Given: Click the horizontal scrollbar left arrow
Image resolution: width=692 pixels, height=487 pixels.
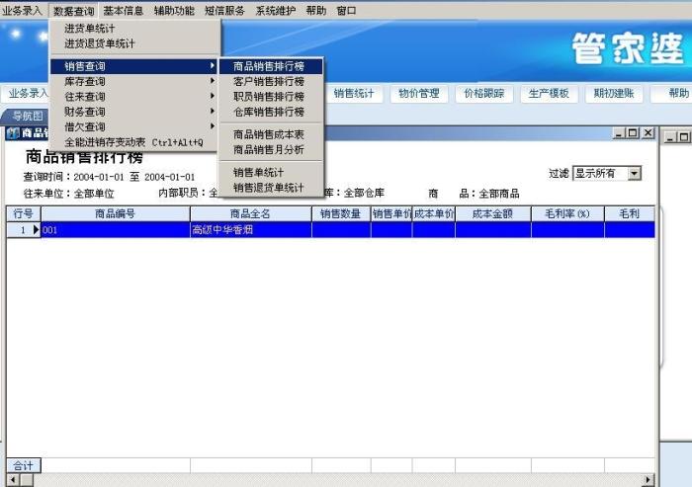Looking at the screenshot, I should 13,480.
